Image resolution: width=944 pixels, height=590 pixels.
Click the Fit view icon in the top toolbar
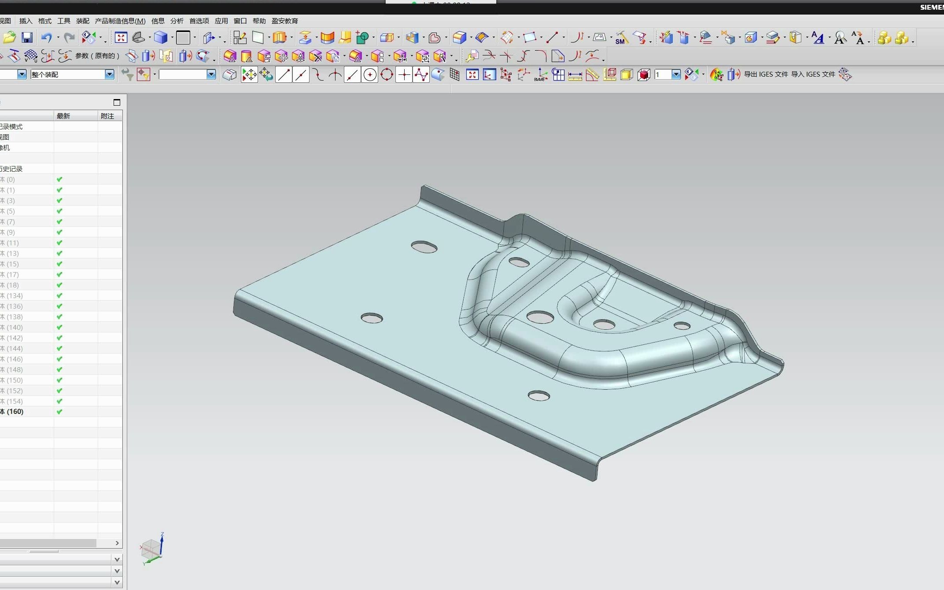tap(121, 38)
